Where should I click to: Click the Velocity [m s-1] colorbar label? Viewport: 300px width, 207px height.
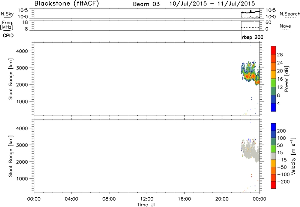tap(293, 156)
